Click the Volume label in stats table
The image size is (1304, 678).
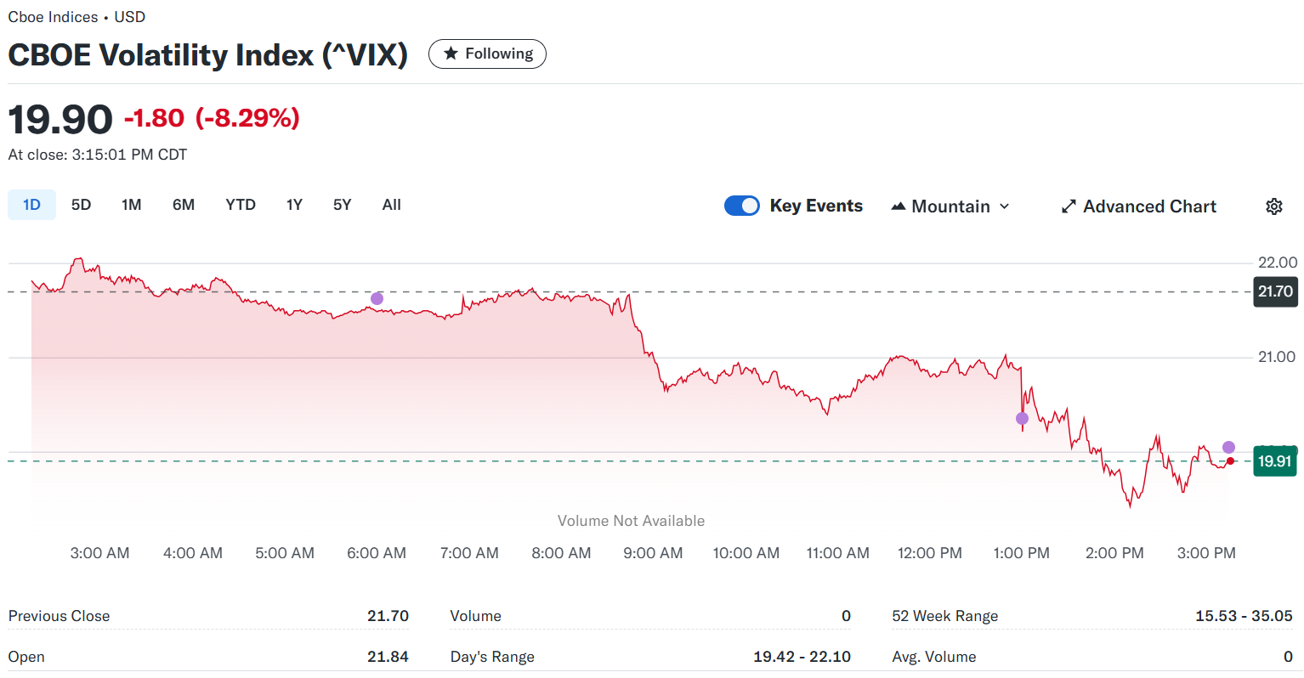475,616
